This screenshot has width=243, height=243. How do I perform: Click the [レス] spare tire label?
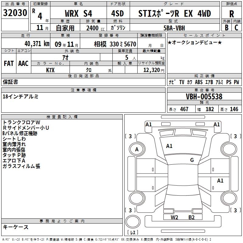click(133, 232)
